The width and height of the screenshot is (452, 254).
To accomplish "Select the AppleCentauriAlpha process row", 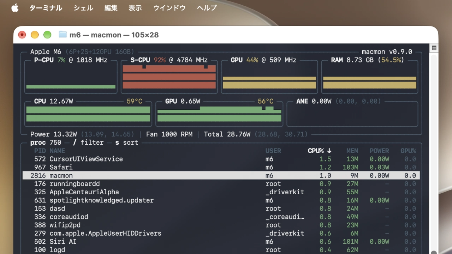I will click(221, 192).
